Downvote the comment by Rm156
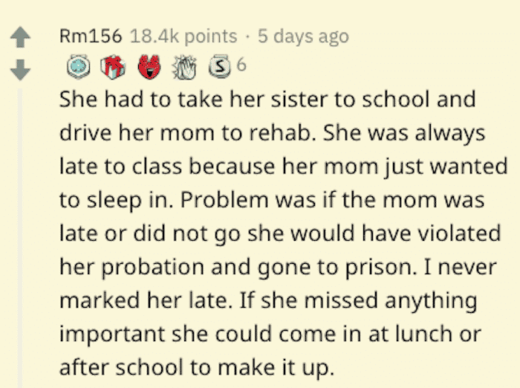The height and width of the screenshot is (388, 520). [21, 70]
